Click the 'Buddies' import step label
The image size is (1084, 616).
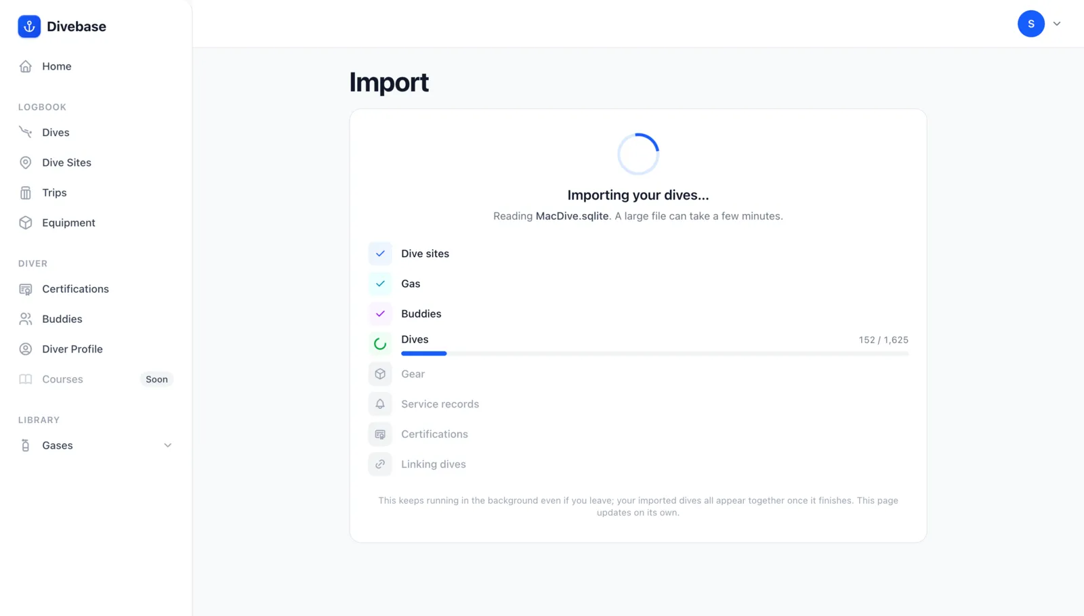pos(421,313)
